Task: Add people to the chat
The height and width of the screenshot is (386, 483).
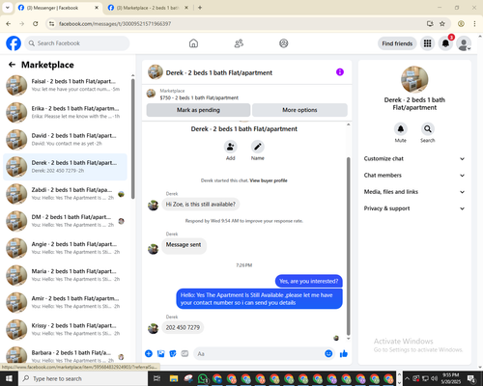Action: point(231,147)
